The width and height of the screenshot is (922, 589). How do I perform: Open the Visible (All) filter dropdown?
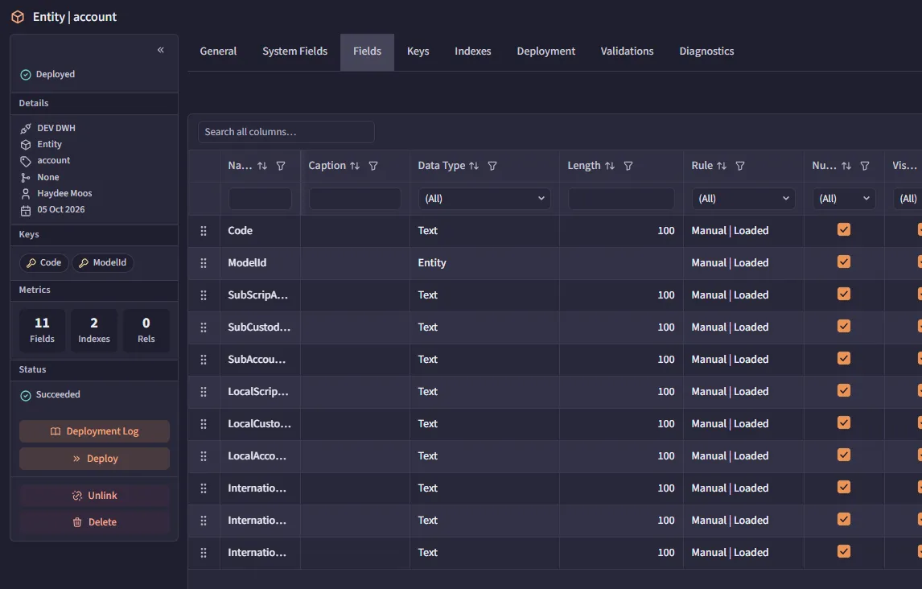[x=908, y=199]
